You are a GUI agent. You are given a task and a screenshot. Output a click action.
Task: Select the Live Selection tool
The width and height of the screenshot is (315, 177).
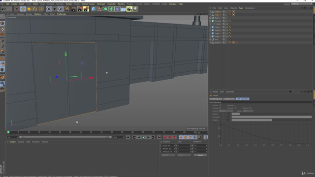[17, 9]
